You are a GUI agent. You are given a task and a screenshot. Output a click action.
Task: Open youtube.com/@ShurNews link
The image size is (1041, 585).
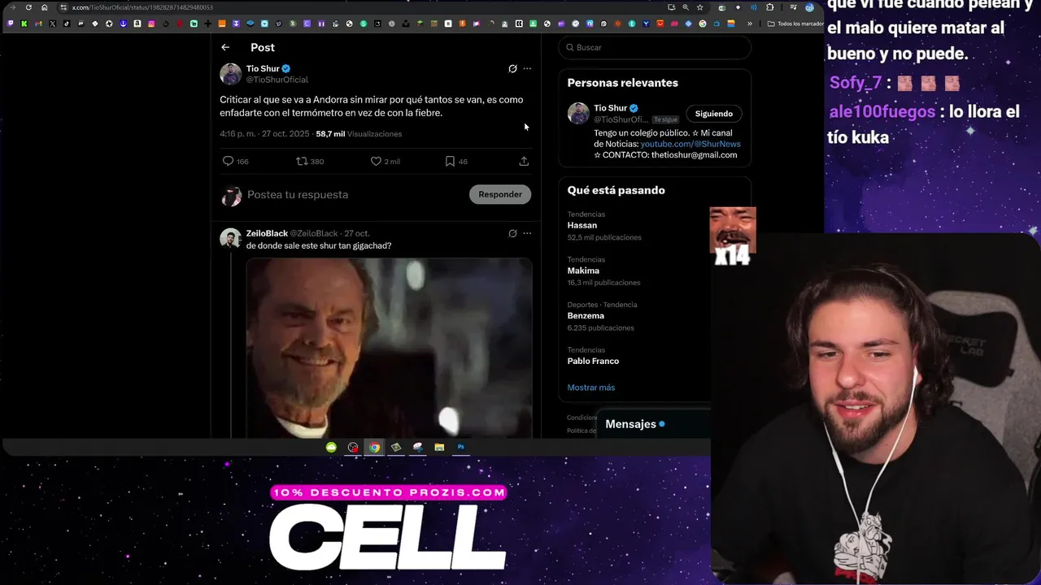click(x=690, y=144)
